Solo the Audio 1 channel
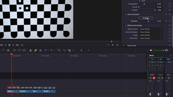The width and height of the screenshot is (173, 97). click(x=151, y=78)
